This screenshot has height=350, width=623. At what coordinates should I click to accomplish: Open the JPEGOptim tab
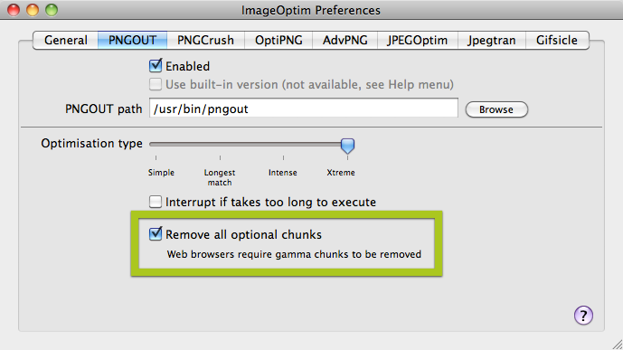coord(418,40)
